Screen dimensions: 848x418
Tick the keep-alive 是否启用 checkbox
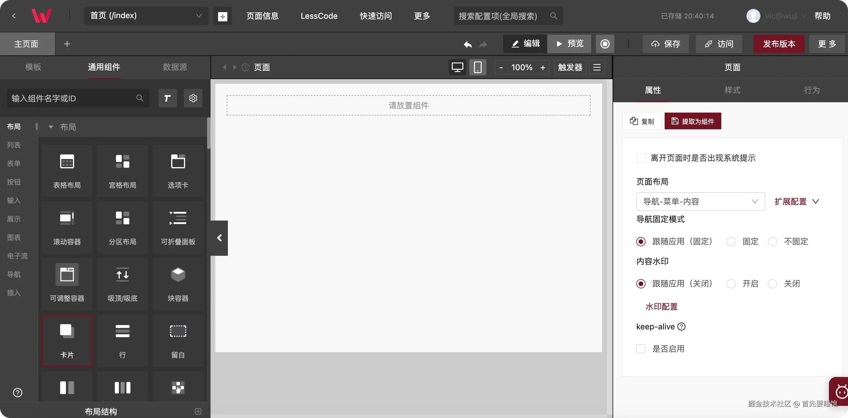641,349
